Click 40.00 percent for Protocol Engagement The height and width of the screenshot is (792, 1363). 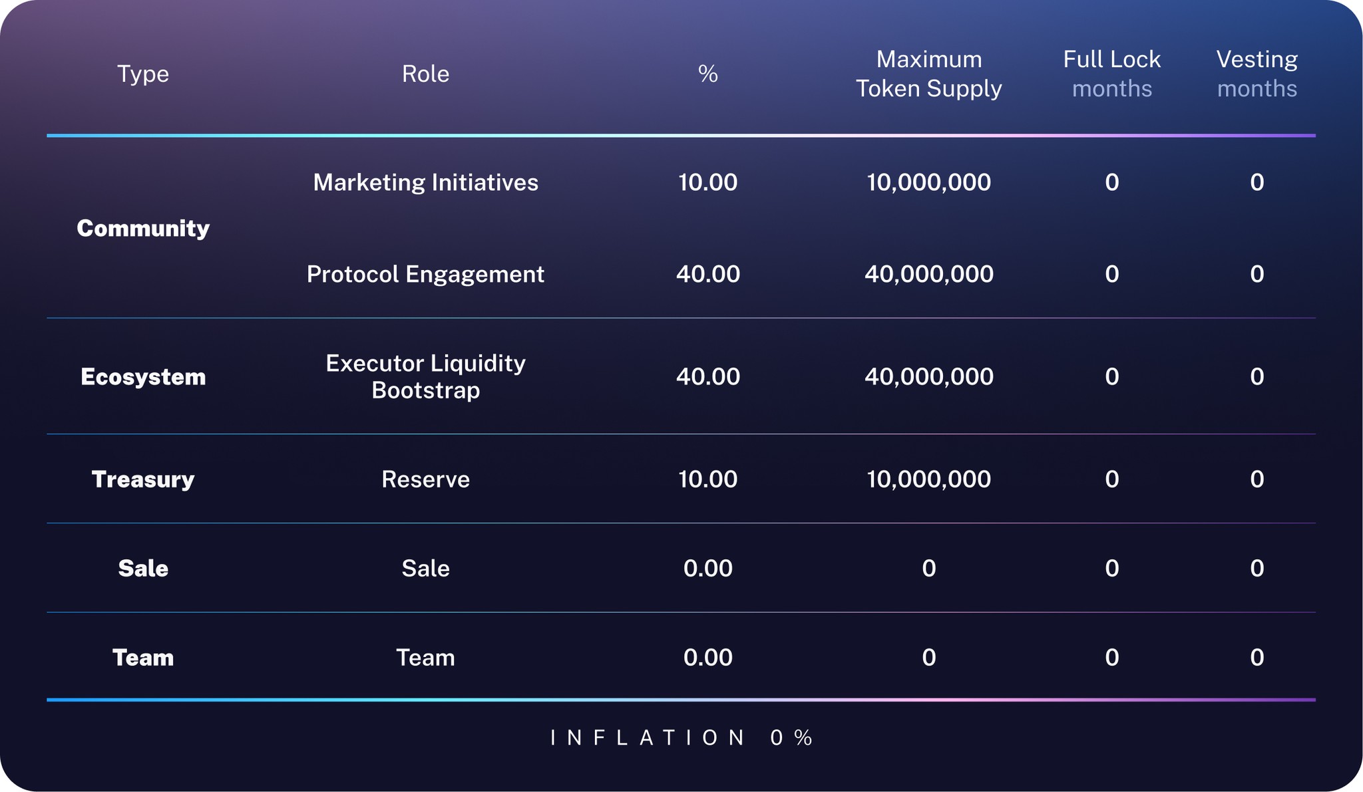pyautogui.click(x=707, y=274)
